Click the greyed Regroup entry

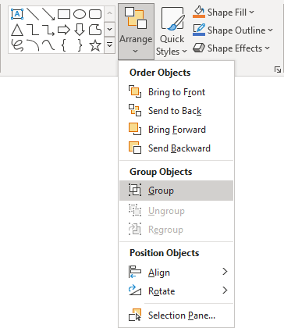(x=176, y=230)
